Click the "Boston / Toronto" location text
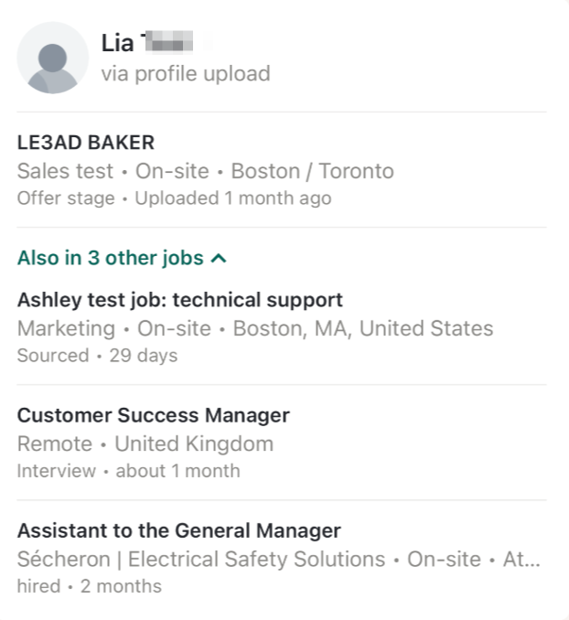Viewport: 569px width, 620px height. pyautogui.click(x=312, y=171)
